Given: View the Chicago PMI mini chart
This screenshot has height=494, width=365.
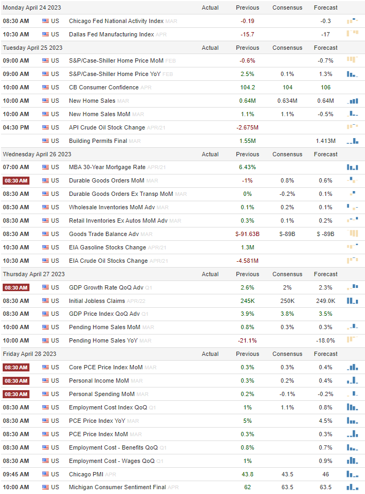Looking at the screenshot, I should tap(352, 474).
